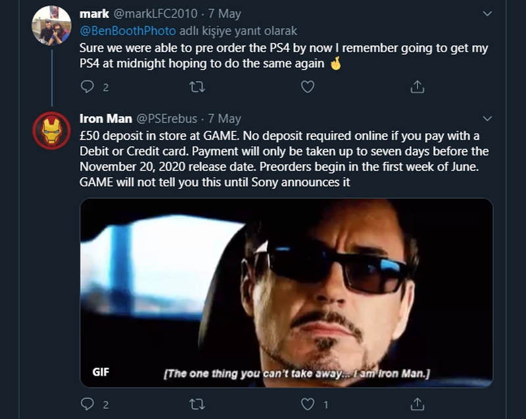Open more options chevron on Iron Man's tweet
Image resolution: width=526 pixels, height=419 pixels.
coord(487,119)
